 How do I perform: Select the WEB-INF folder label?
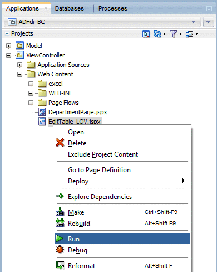[x=61, y=93]
